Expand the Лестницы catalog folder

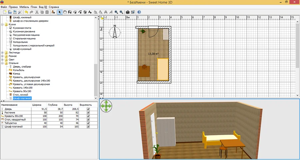point(2,53)
